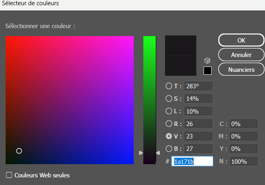The image size is (265, 185).
Task: Select the L luminosity radio button
Action: point(169,111)
